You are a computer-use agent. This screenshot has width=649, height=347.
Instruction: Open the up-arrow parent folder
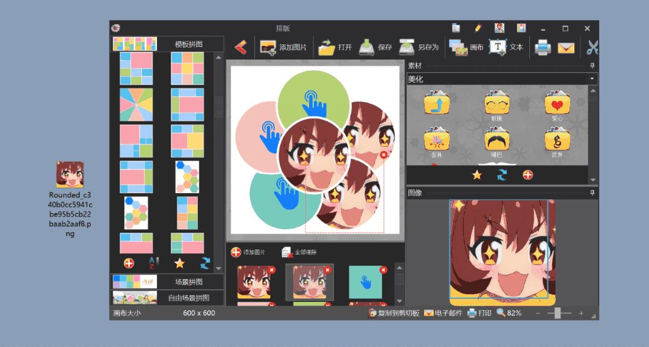click(437, 102)
